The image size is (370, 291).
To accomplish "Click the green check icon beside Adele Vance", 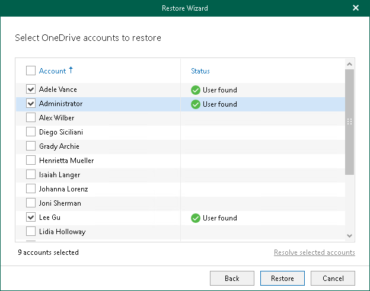I will [196, 90].
